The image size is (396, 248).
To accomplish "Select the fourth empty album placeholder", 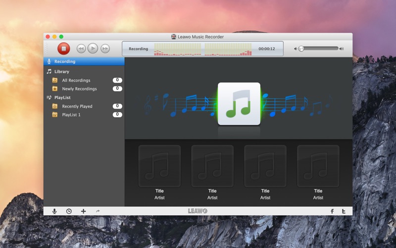I will coord(318,166).
